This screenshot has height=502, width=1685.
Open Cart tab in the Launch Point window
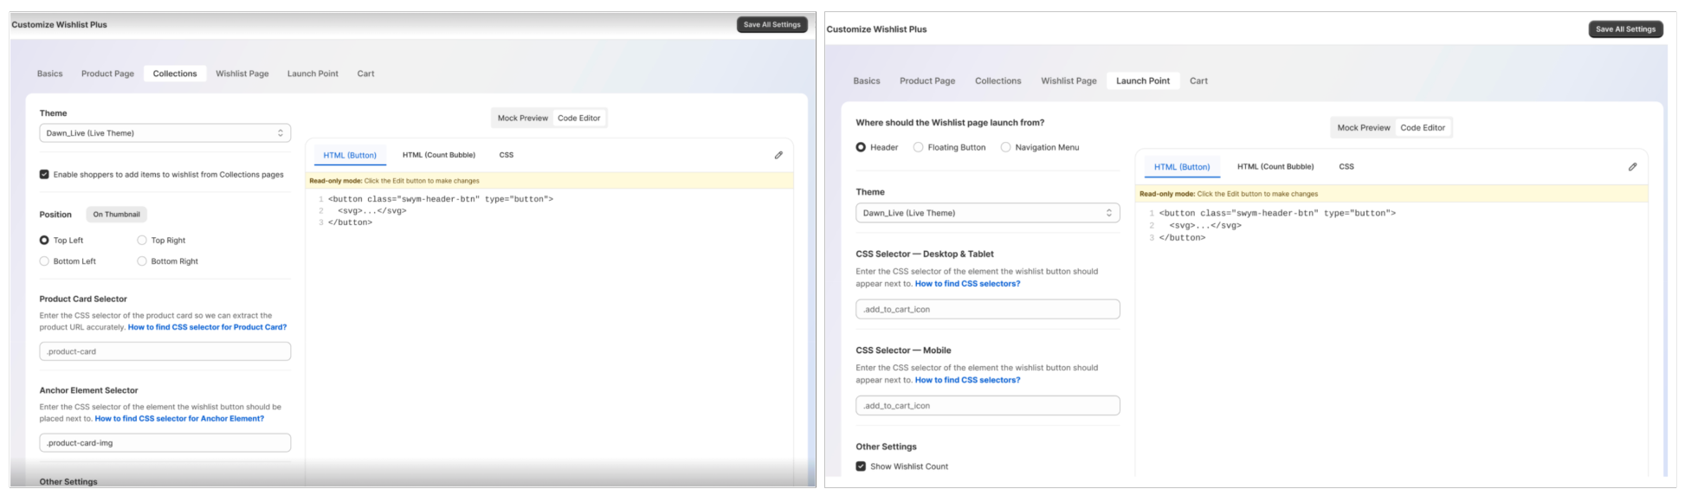click(x=1198, y=80)
